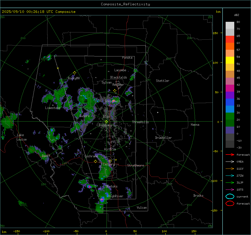Click the bright yellow swatch in dBZ scale

pos(230,60)
